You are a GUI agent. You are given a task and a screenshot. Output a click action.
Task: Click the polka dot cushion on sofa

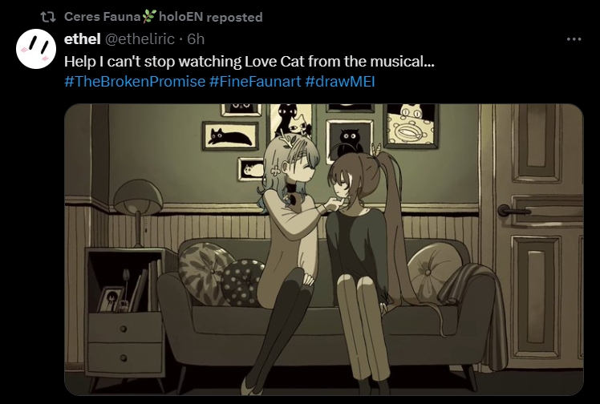point(241,282)
